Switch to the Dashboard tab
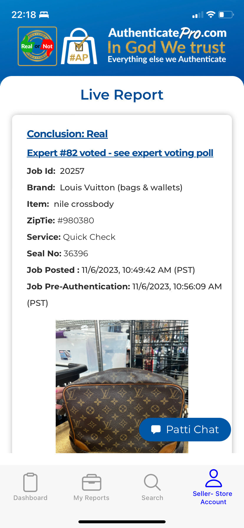 click(30, 498)
